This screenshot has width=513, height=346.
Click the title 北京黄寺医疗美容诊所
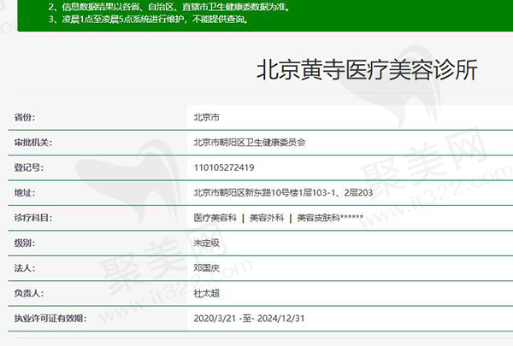[x=367, y=70]
